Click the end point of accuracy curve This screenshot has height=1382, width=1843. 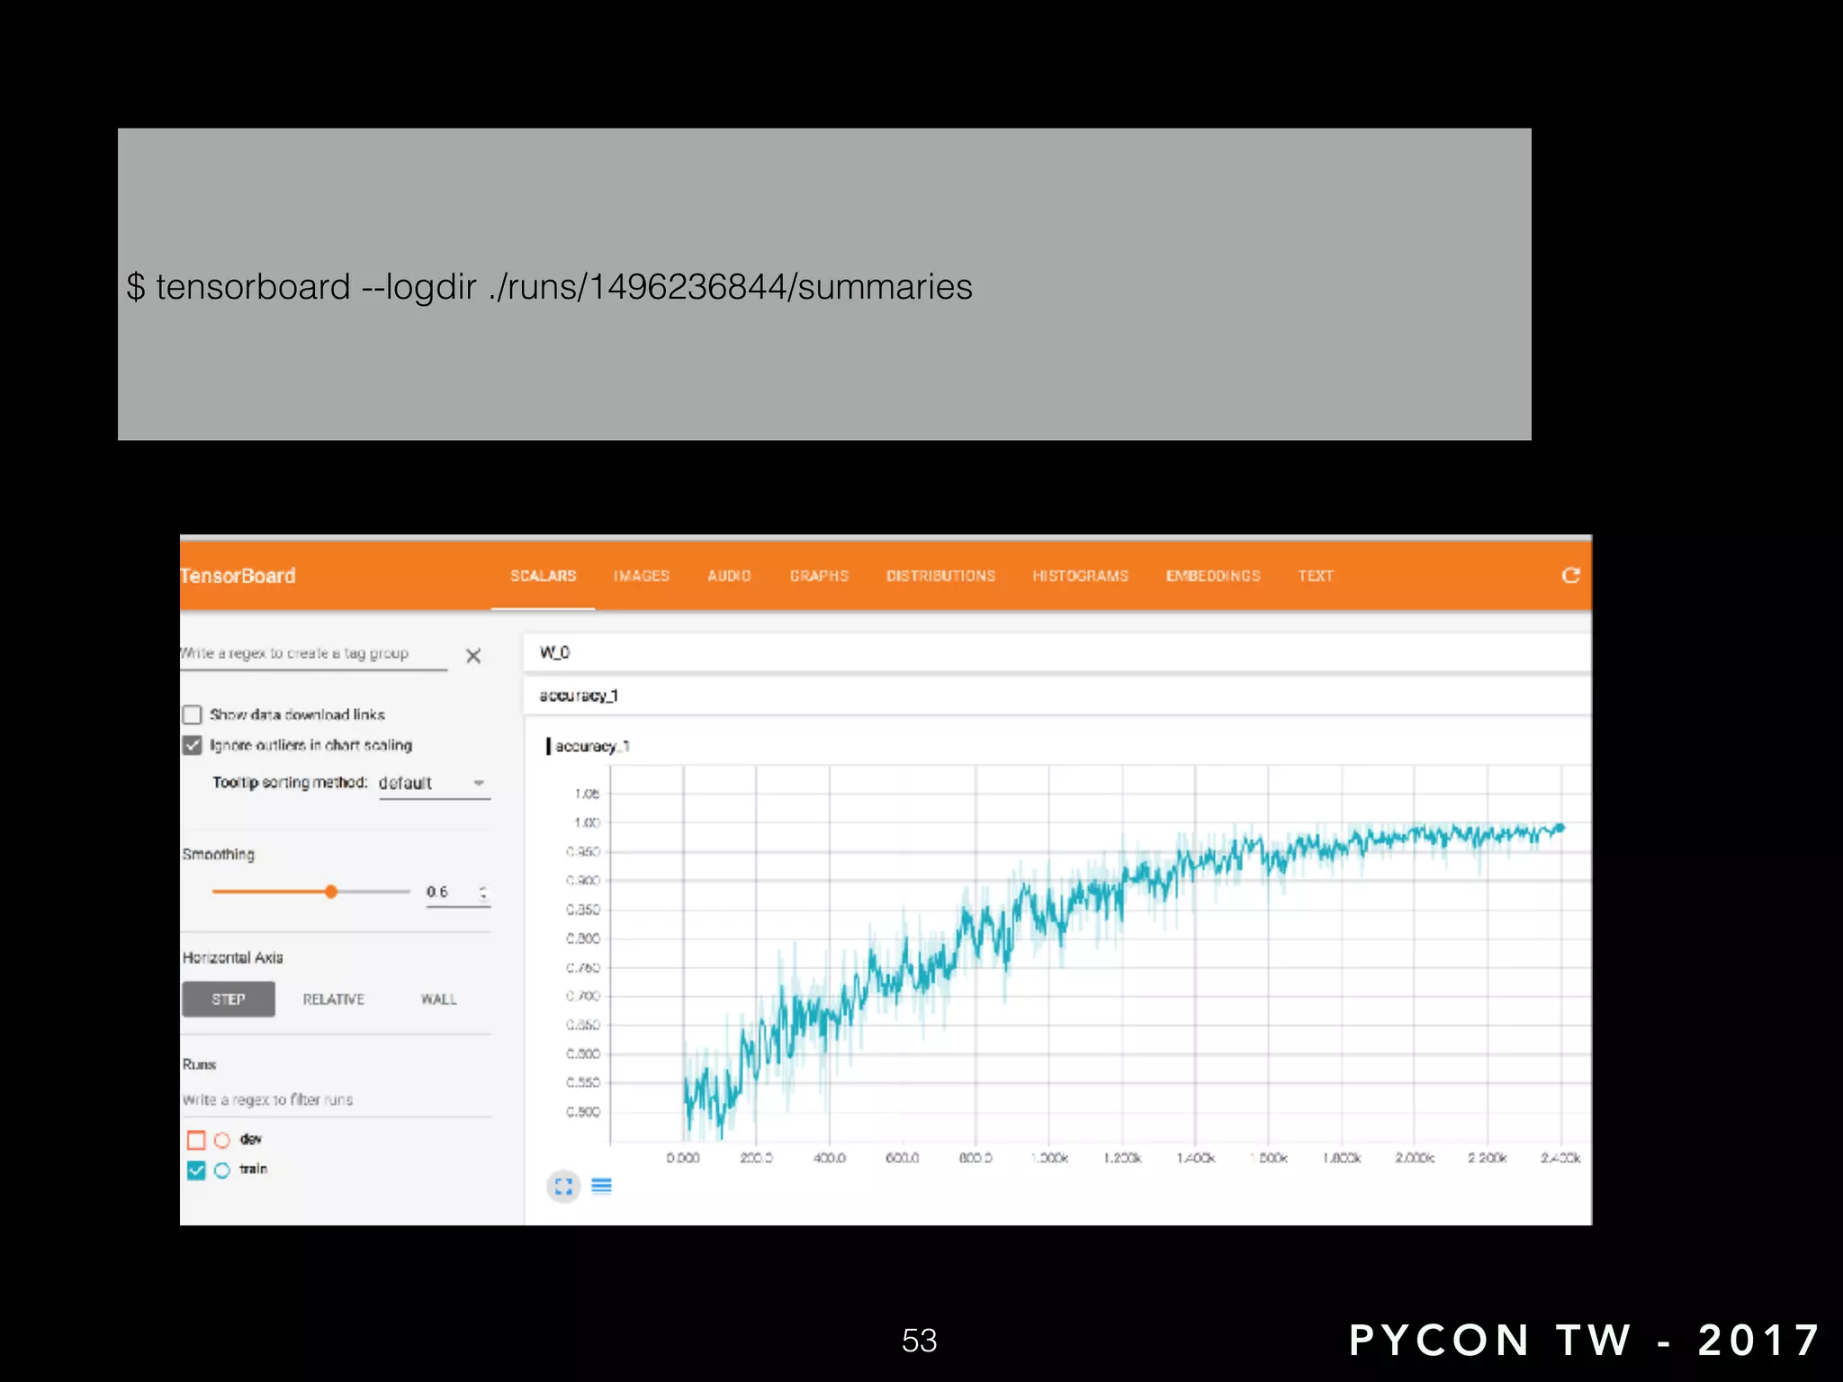pyautogui.click(x=1561, y=828)
